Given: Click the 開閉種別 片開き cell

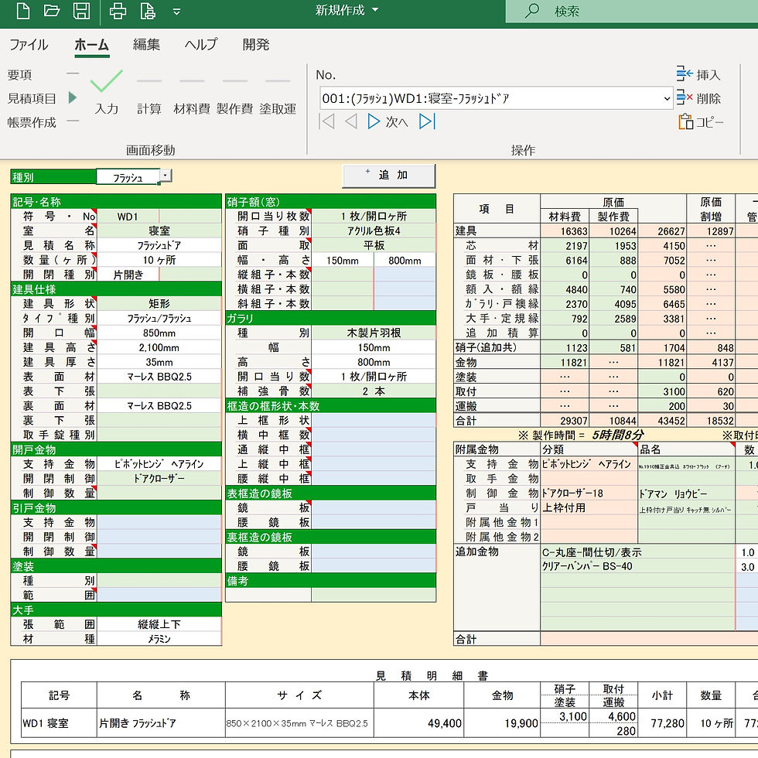Looking at the screenshot, I should pos(128,274).
